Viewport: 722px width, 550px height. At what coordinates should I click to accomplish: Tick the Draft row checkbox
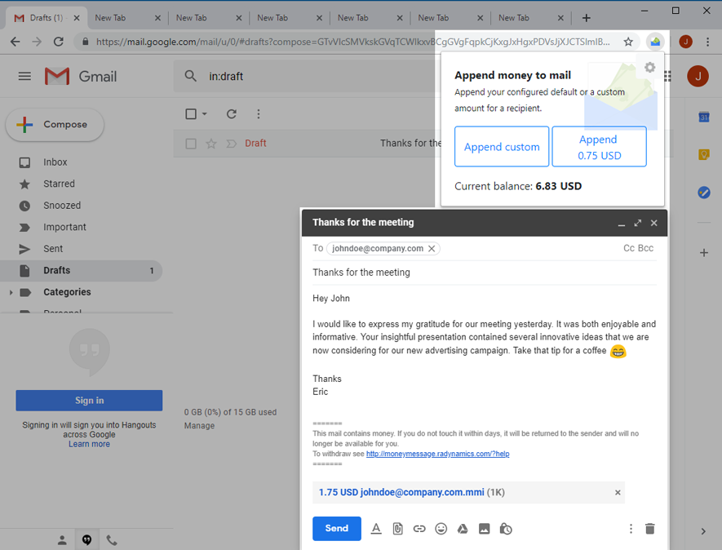(x=191, y=144)
